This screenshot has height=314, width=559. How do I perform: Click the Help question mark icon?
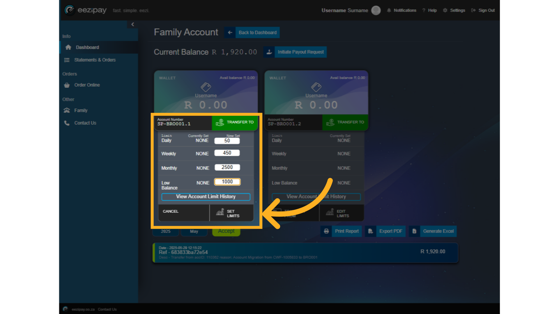pos(424,10)
